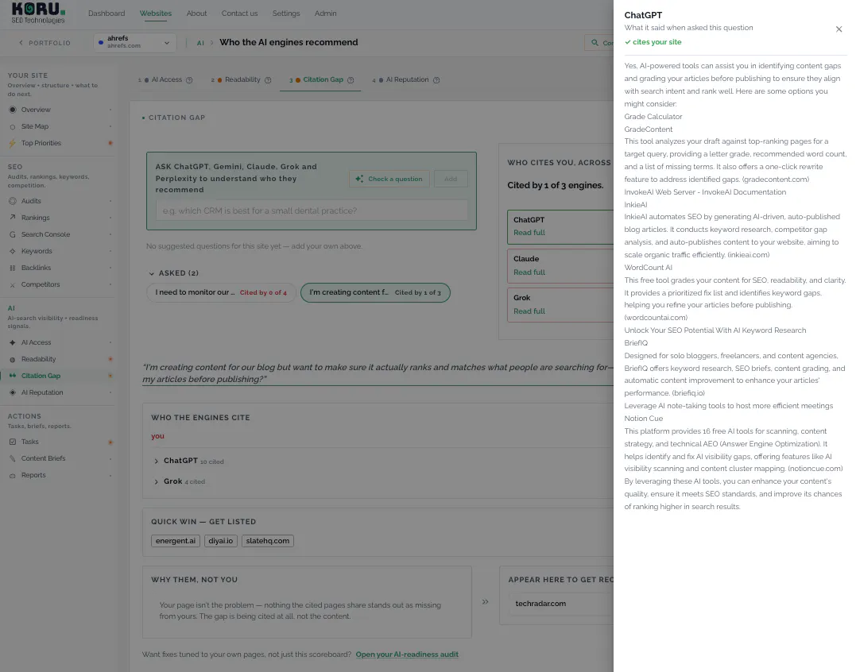Click the KORU SEO Technologies logo
This screenshot has width=856, height=672.
[x=38, y=13]
